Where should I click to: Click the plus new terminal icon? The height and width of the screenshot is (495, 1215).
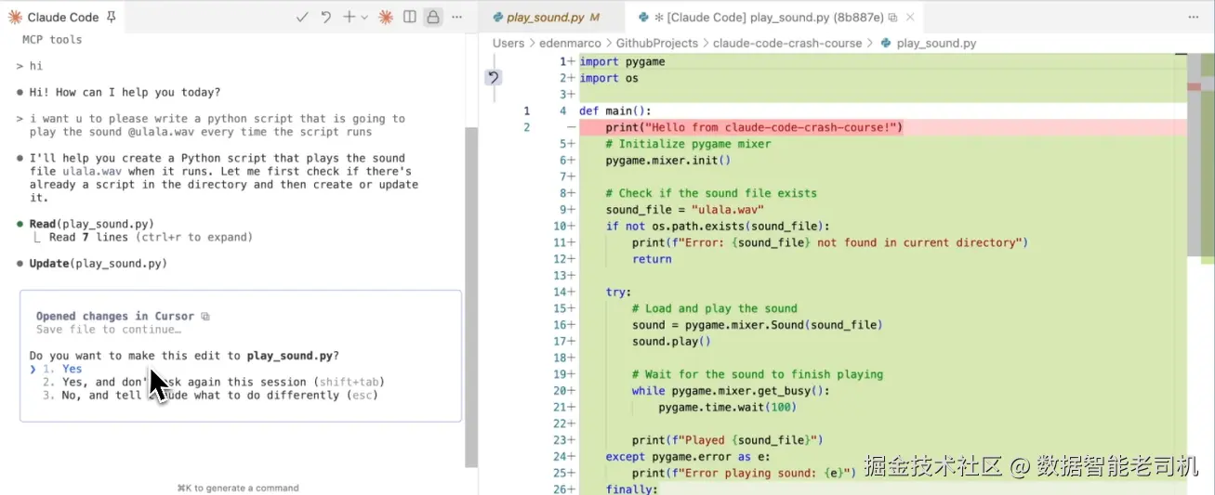(x=349, y=17)
